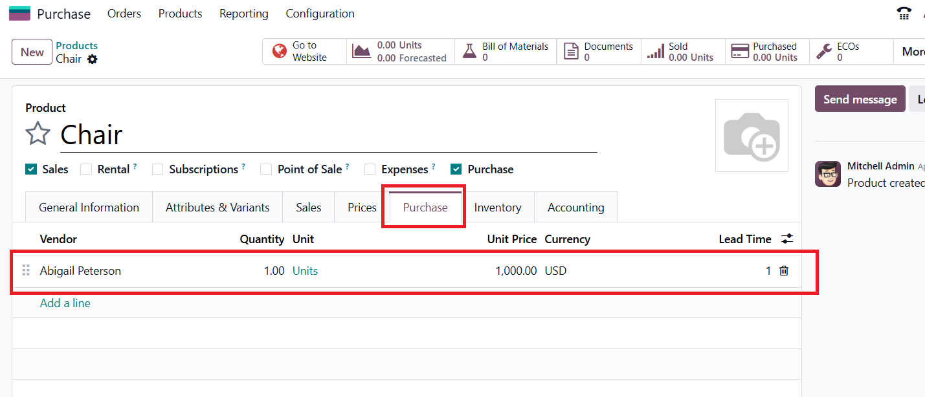Click the New button

[32, 52]
